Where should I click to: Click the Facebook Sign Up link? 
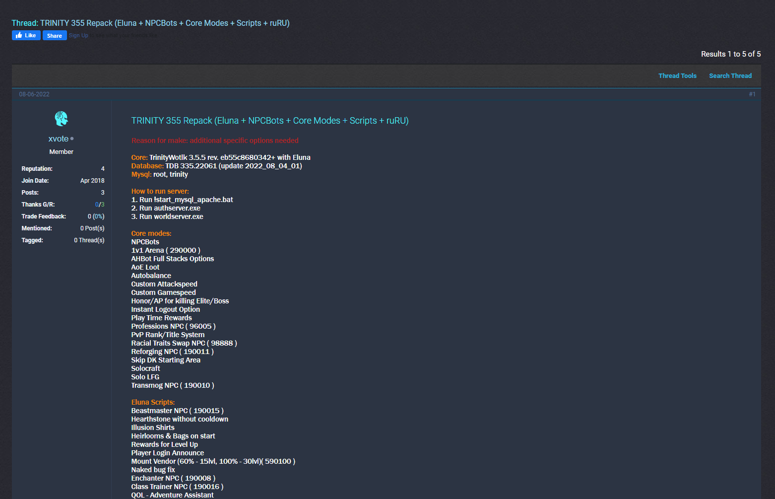coord(78,35)
